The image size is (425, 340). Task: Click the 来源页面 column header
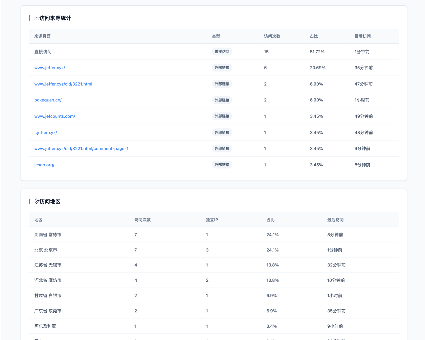(42, 36)
